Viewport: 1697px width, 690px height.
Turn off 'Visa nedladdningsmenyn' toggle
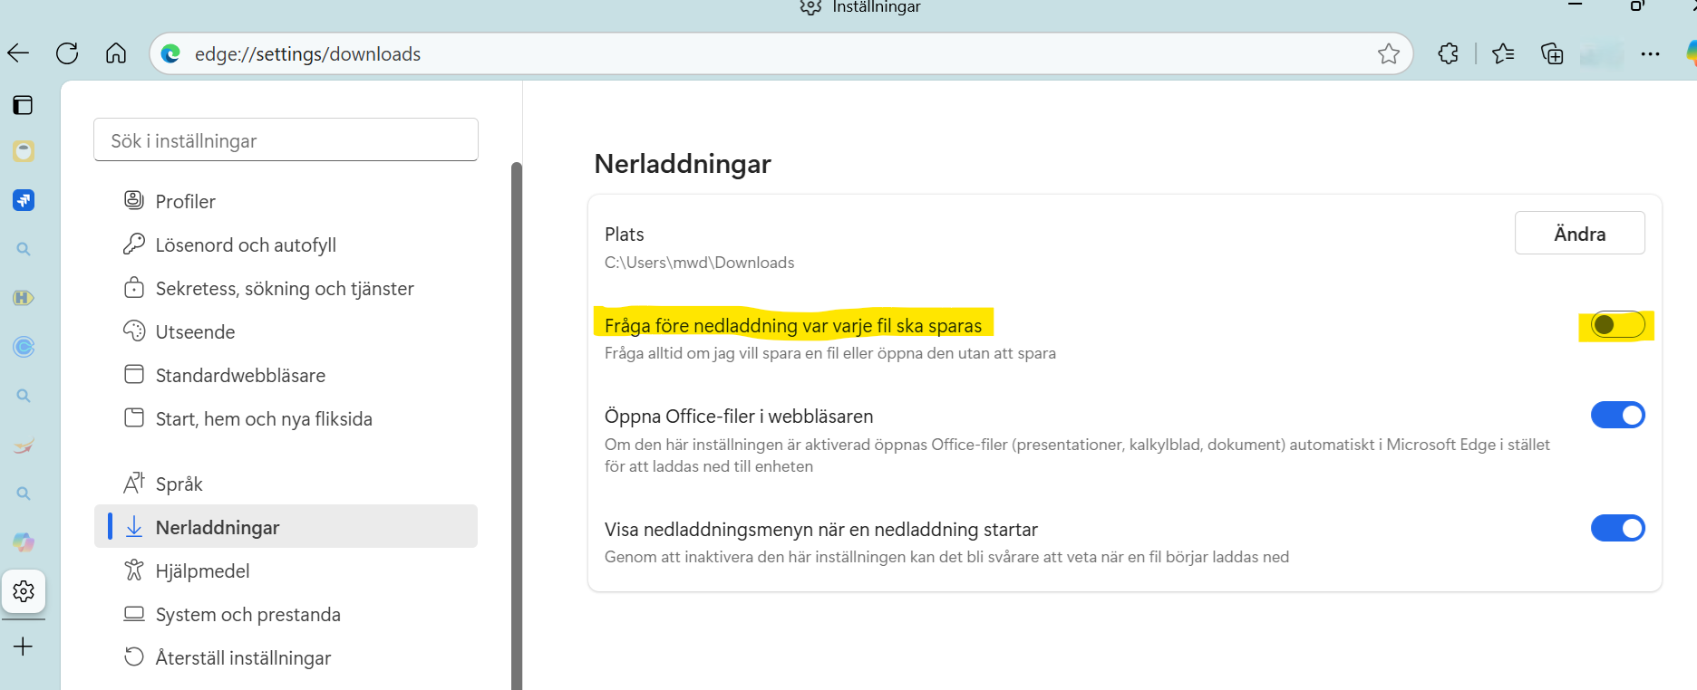[x=1617, y=529]
